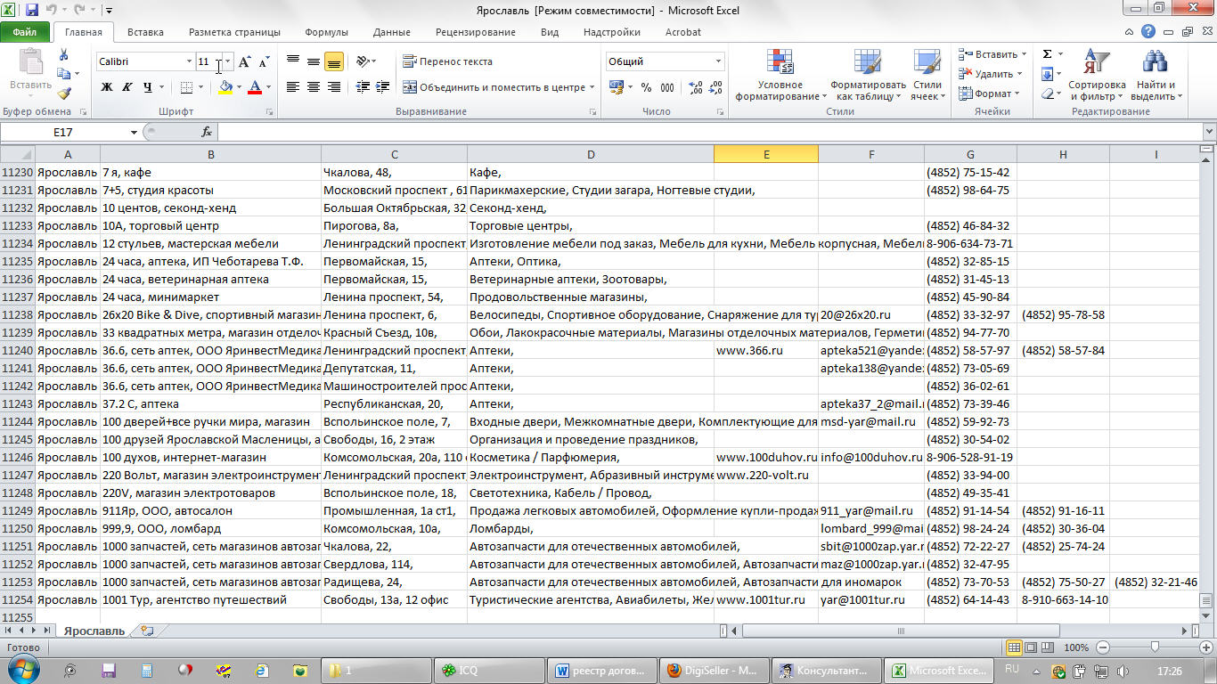The height and width of the screenshot is (684, 1217).
Task: Align text to the left
Action: 293,87
